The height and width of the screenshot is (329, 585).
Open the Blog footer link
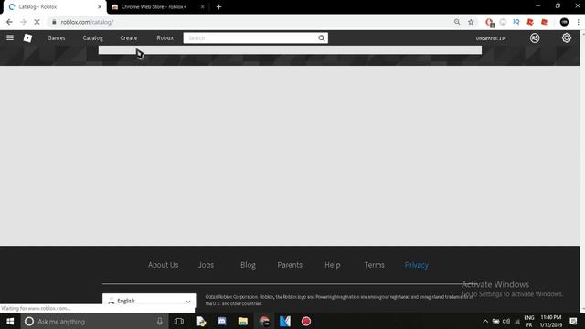click(x=248, y=265)
